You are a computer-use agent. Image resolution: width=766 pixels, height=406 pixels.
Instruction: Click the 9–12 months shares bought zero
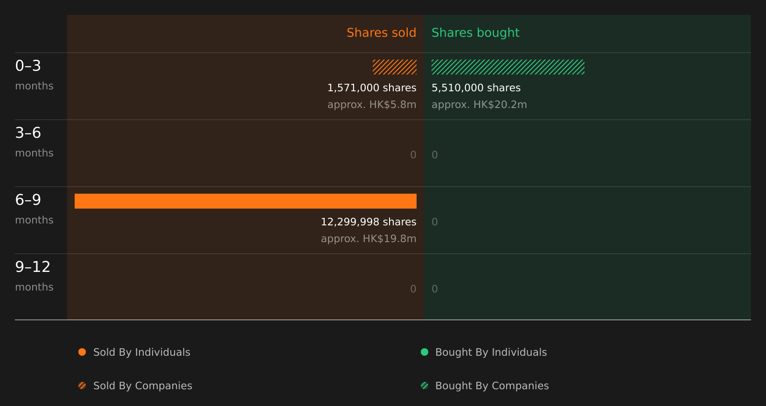(x=435, y=289)
